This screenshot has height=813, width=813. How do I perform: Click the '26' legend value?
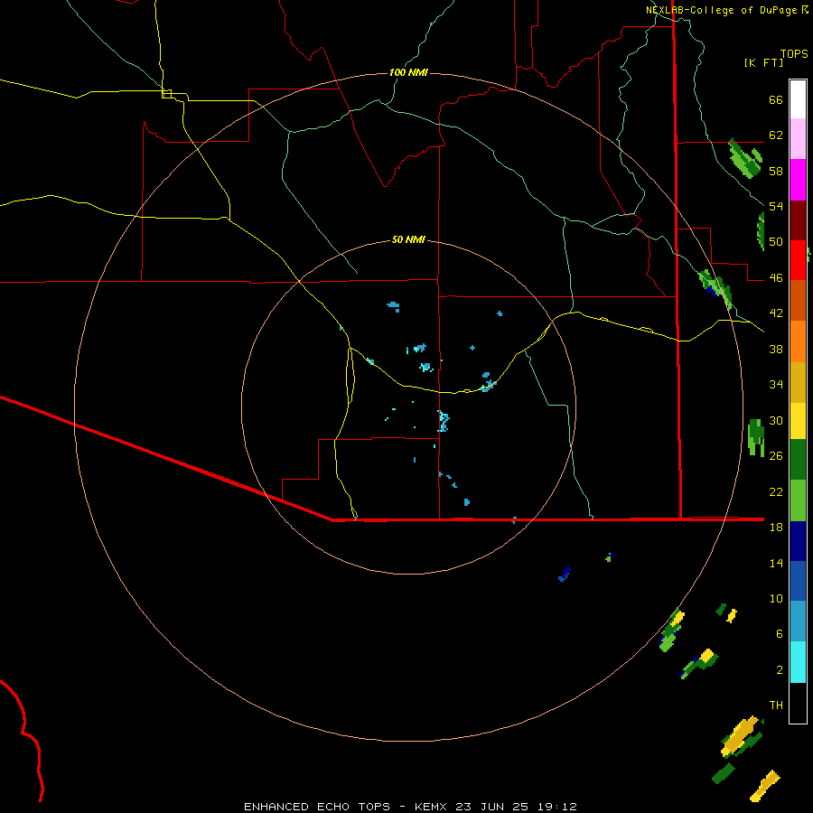pos(776,456)
